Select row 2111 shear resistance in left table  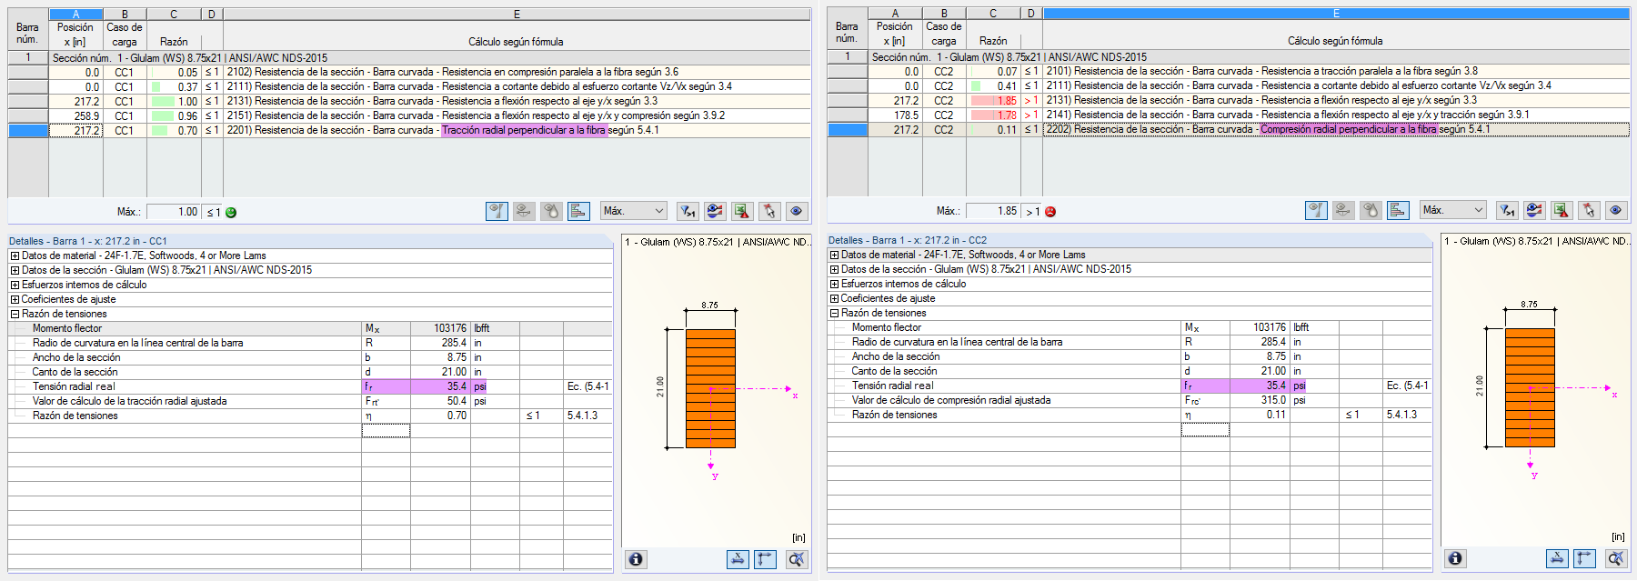[x=429, y=86]
